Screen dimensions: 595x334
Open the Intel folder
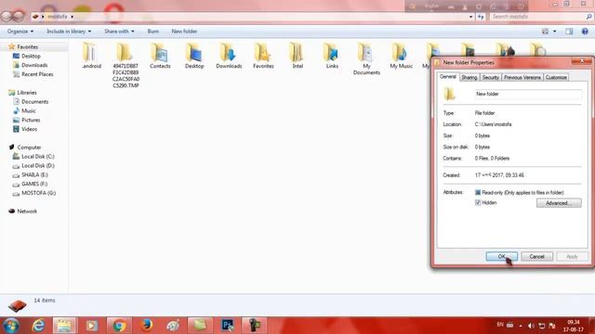297,56
